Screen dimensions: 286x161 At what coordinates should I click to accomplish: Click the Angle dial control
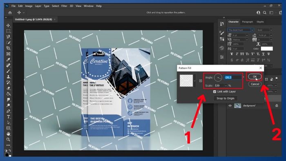pyautogui.click(x=218, y=78)
